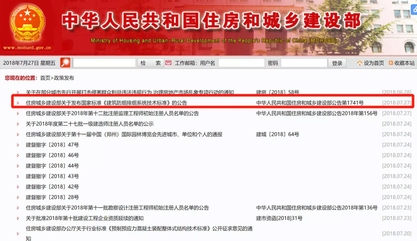Click the 设为首页 home icon

coord(360,63)
